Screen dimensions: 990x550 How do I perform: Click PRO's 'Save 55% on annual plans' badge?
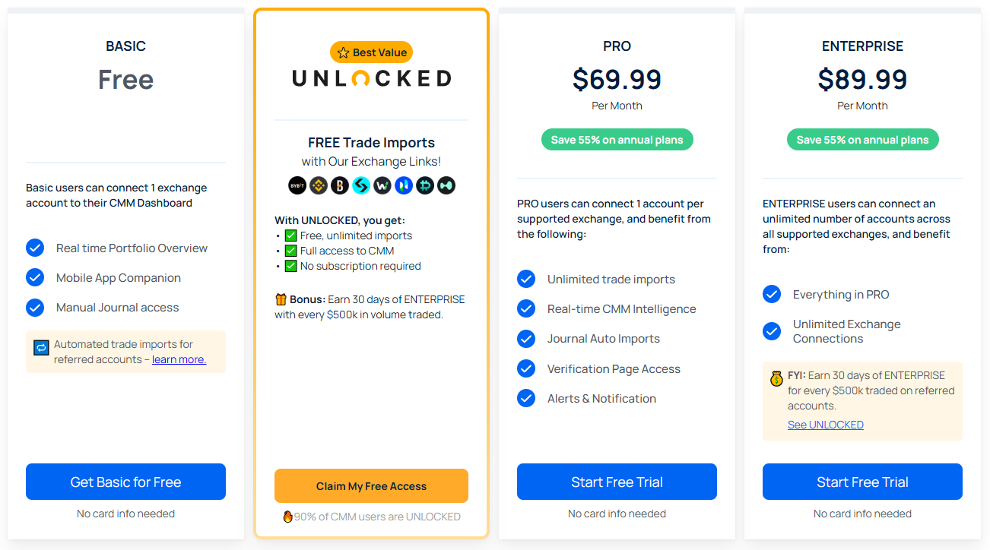click(617, 140)
